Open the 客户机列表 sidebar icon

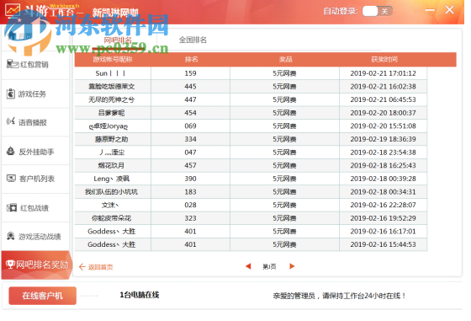click(11, 179)
